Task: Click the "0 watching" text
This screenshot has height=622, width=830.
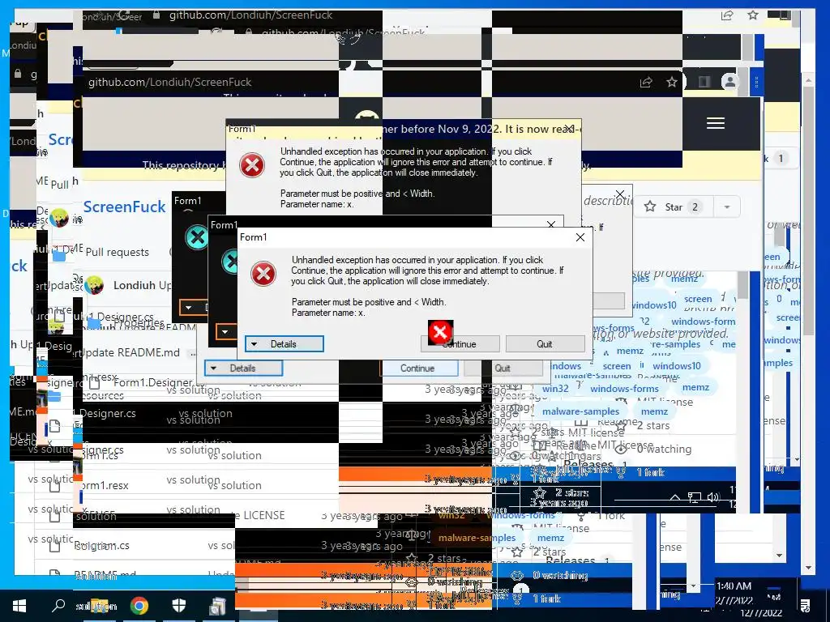Action: (x=664, y=449)
